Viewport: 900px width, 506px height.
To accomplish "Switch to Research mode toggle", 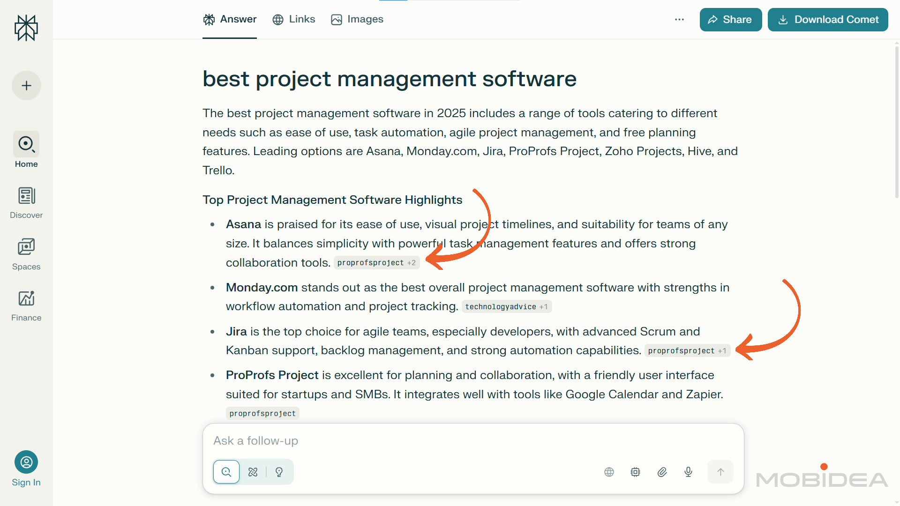I will pyautogui.click(x=253, y=472).
